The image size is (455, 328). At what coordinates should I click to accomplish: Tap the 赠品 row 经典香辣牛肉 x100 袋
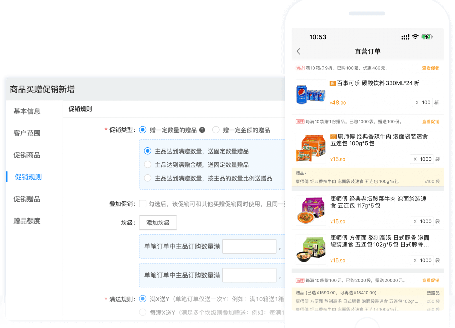coord(368,181)
